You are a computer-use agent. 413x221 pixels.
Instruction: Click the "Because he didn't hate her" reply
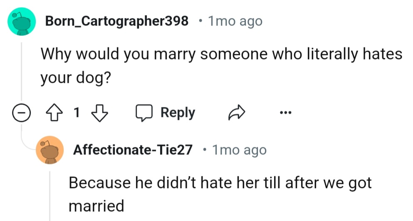point(220,184)
